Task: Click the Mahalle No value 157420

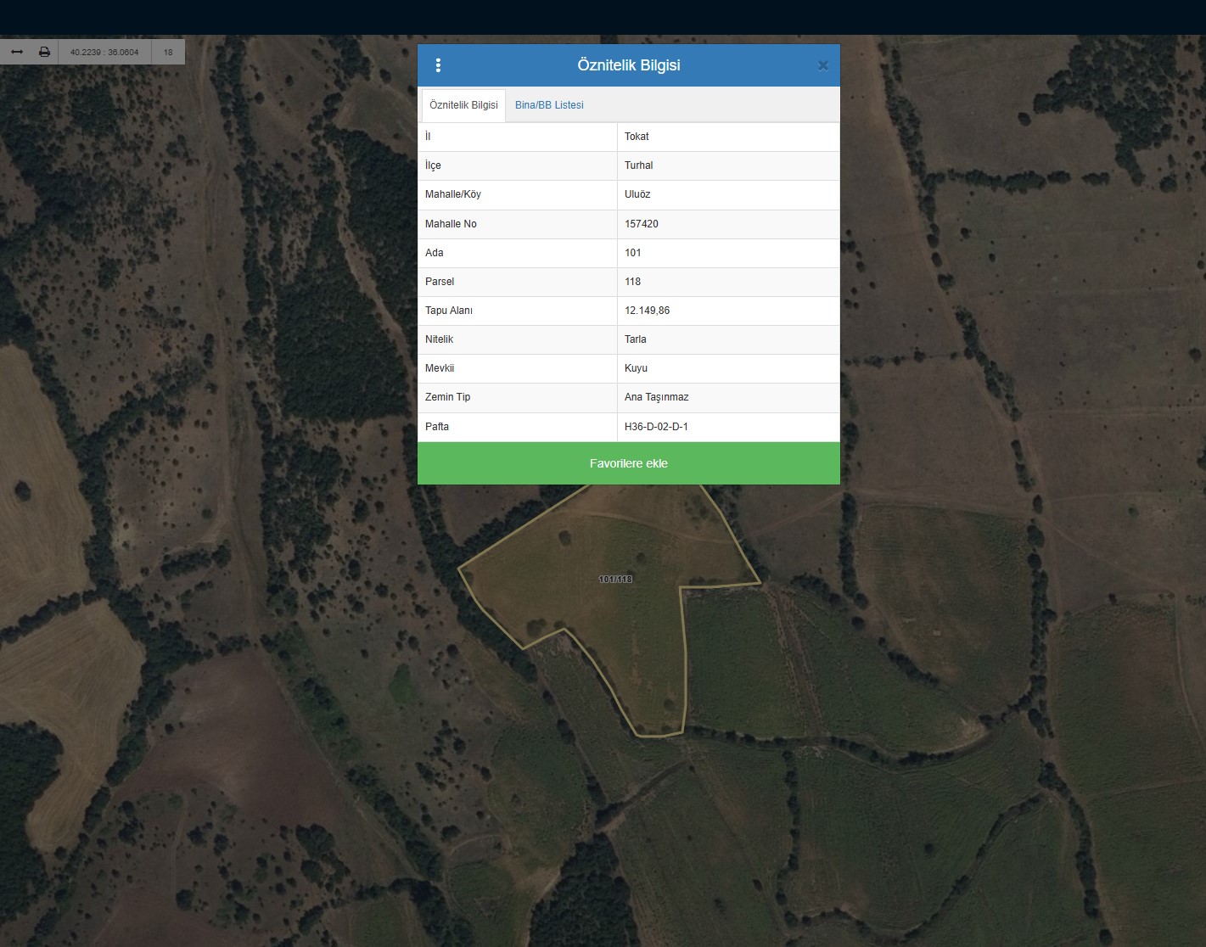Action: pyautogui.click(x=642, y=224)
